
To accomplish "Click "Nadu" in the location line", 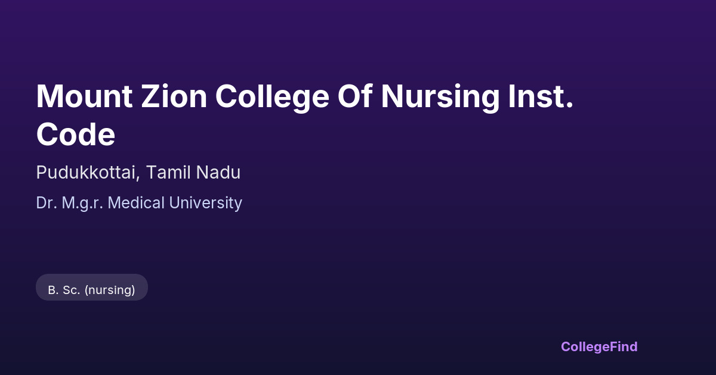I will pos(218,173).
